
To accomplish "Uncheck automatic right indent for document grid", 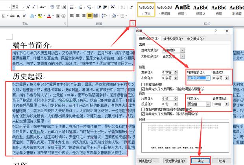I will [x=142, y=89].
